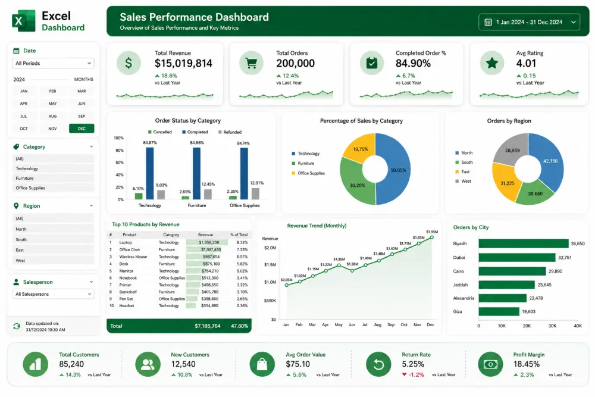Click the South legend entry in Orders by Region
Viewport: 595px width, 397px height.
(464, 162)
